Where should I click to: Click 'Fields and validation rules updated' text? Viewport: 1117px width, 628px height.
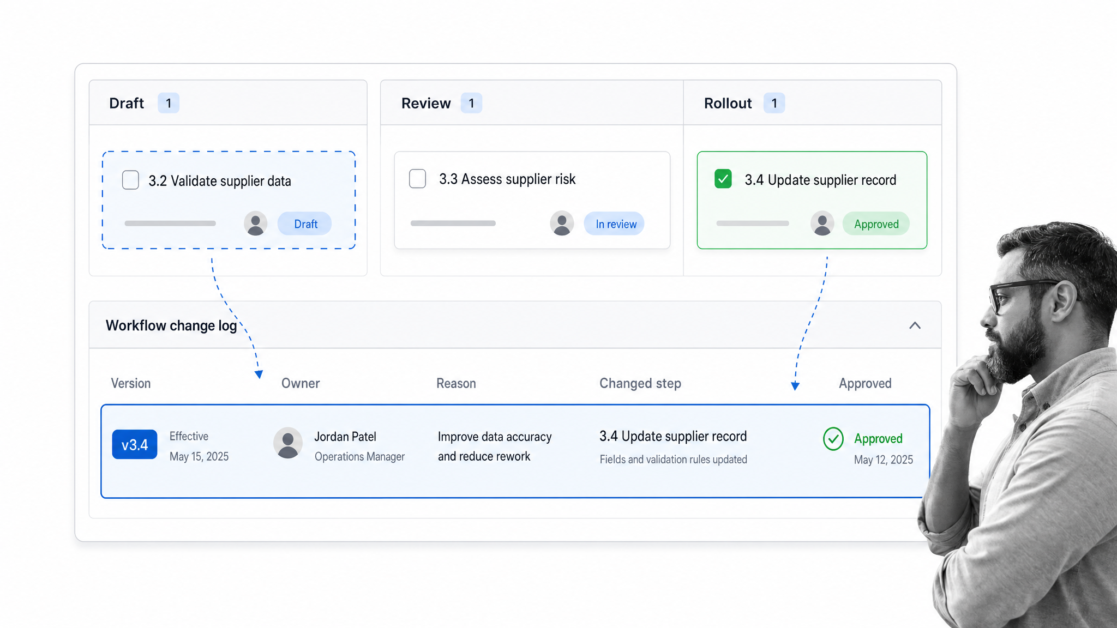click(x=673, y=460)
